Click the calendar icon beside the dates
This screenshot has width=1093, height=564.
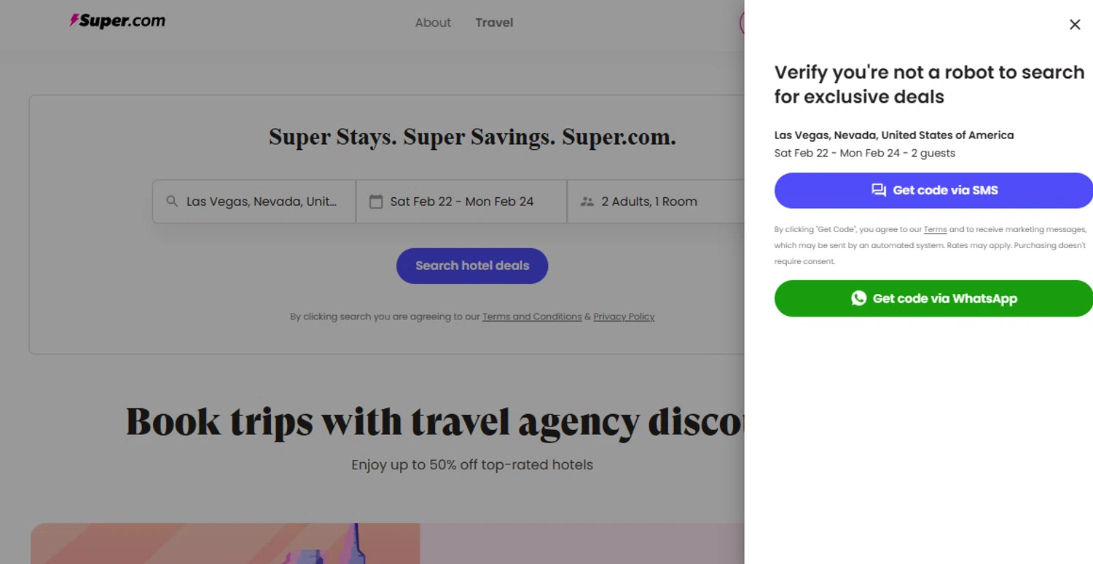(x=376, y=202)
